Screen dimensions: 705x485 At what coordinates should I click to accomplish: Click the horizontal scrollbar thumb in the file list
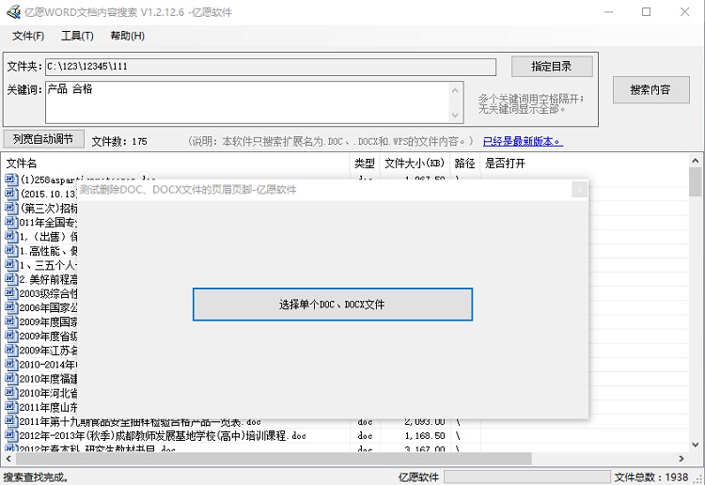pyautogui.click(x=274, y=459)
